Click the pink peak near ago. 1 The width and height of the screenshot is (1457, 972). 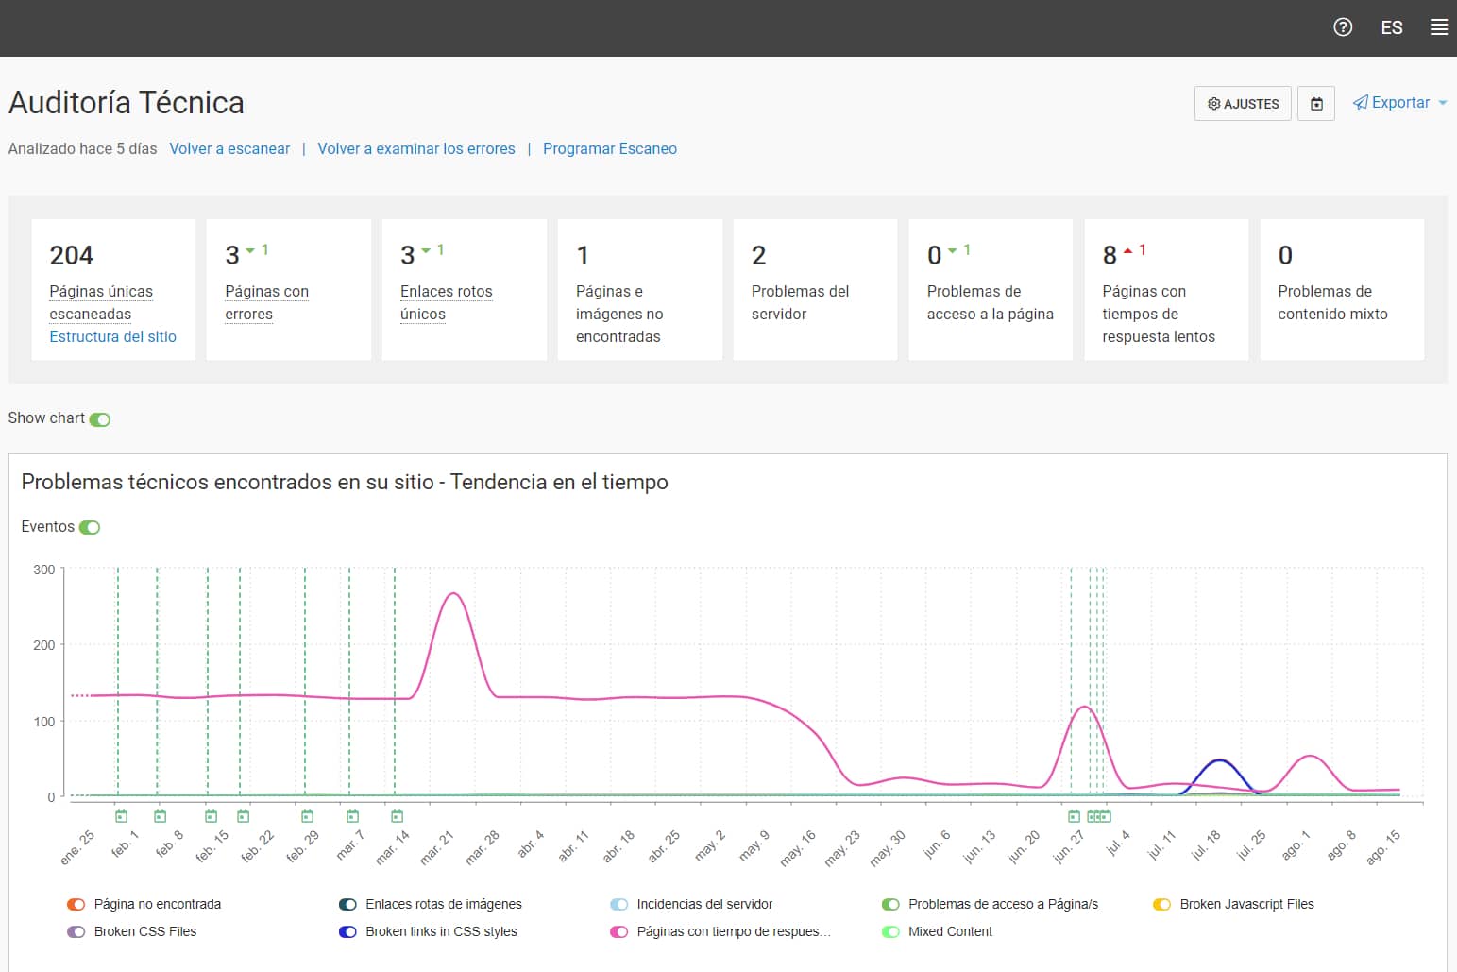tap(1309, 756)
